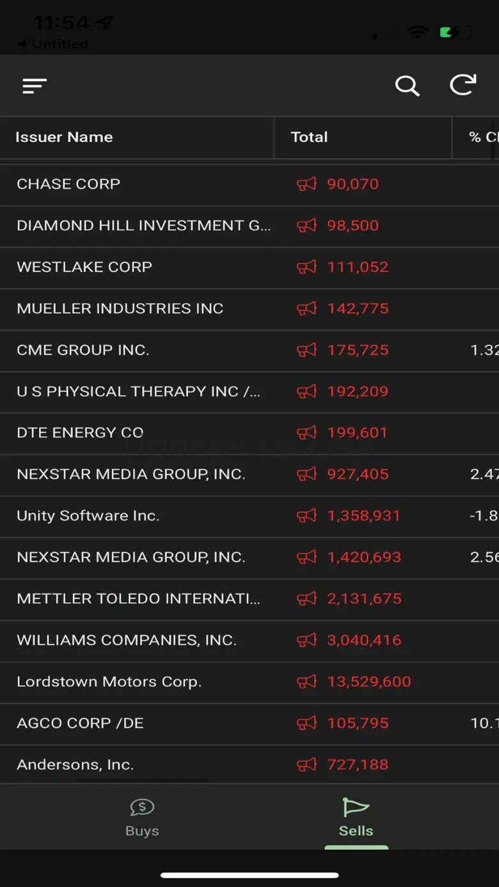The width and height of the screenshot is (499, 887).
Task: Tap megaphone icon in CHASE CORP row
Action: [306, 184]
